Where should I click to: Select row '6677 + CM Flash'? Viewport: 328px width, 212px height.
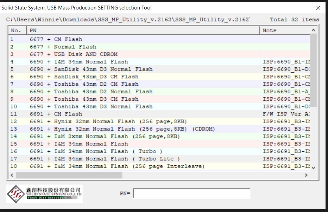159,39
